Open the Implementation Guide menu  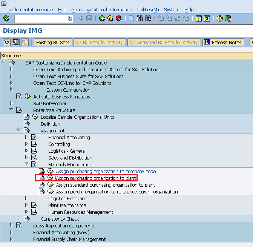pyautogui.click(x=30, y=10)
